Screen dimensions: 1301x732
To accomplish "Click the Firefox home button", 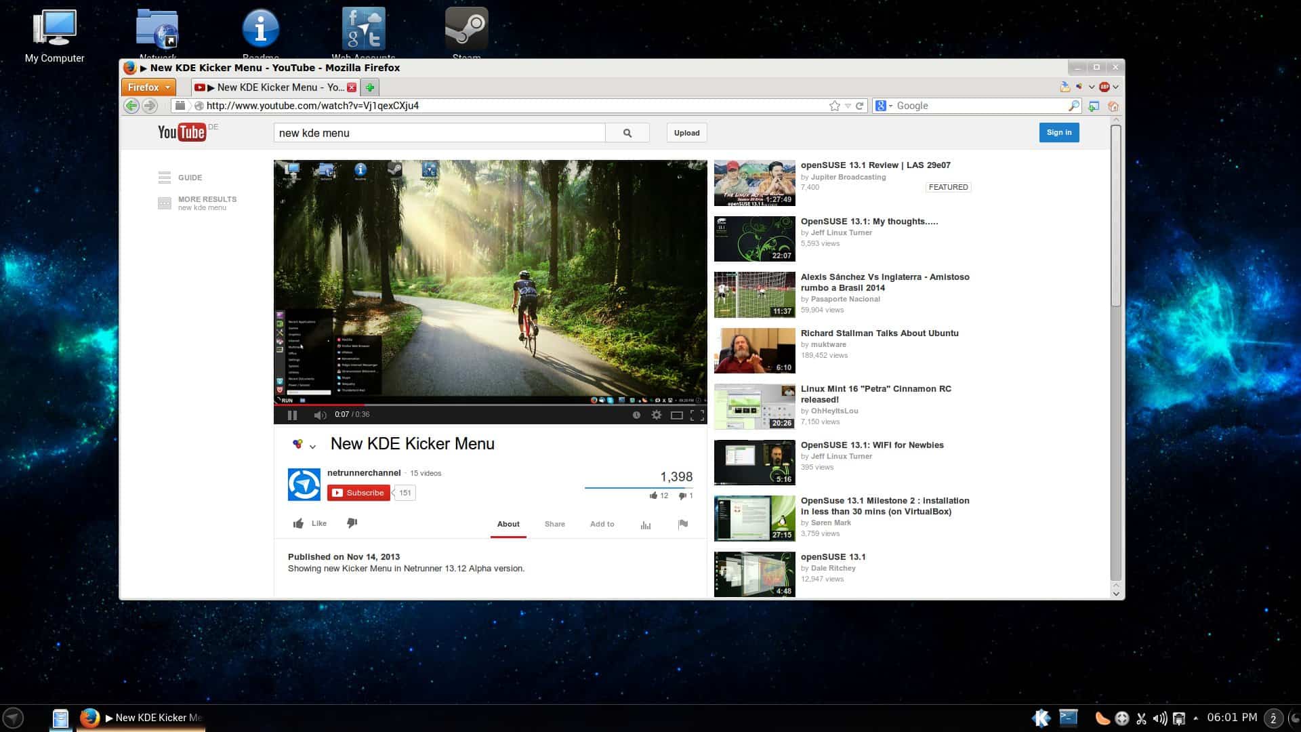I will pos(1113,106).
